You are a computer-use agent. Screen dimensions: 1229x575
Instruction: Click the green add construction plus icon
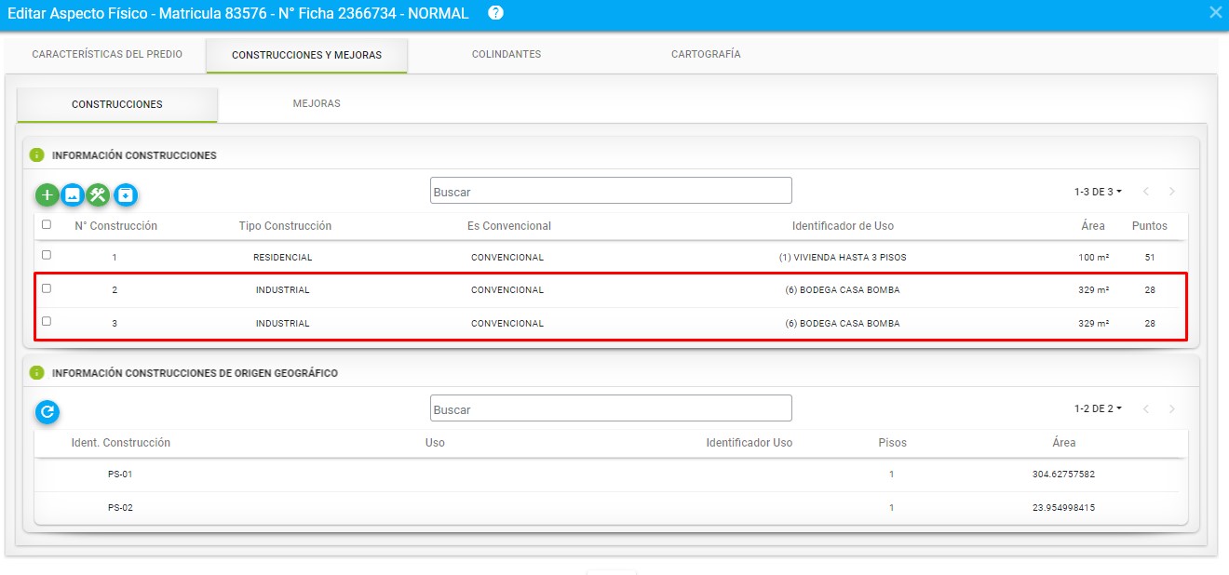pyautogui.click(x=47, y=195)
